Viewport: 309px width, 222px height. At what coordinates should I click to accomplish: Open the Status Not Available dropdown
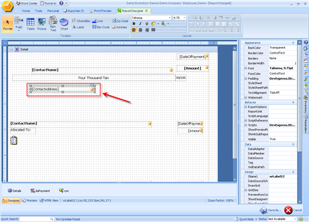(295, 219)
